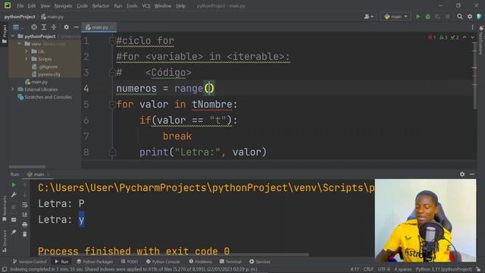The height and width of the screenshot is (273, 485).
Task: Collapse all icon in Project panel toolbar
Action: (x=54, y=27)
